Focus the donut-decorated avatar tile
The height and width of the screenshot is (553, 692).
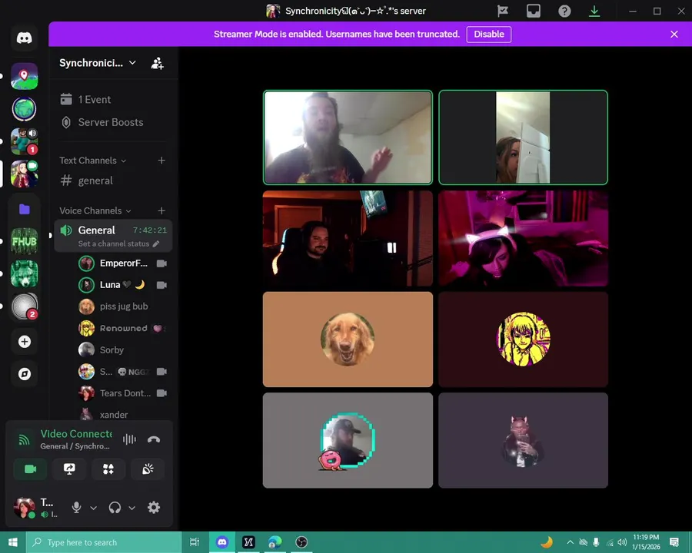click(348, 440)
